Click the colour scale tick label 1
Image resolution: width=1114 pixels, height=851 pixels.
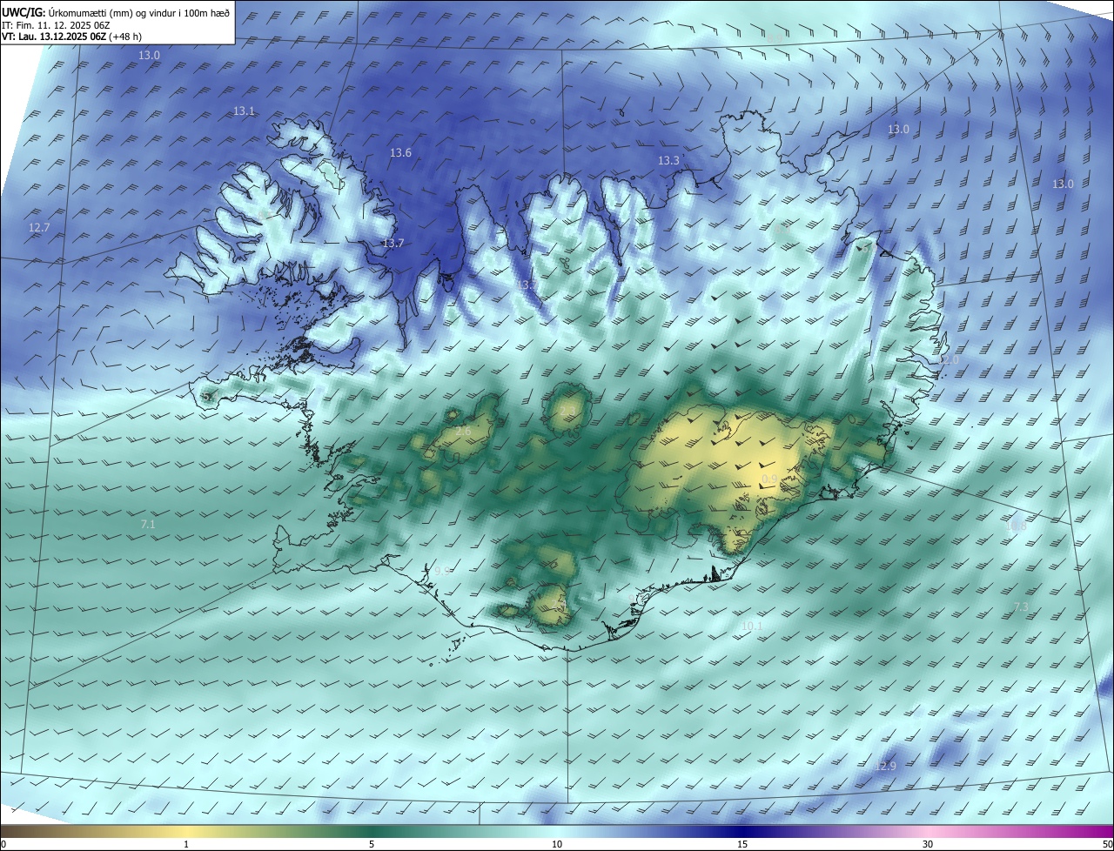click(186, 844)
